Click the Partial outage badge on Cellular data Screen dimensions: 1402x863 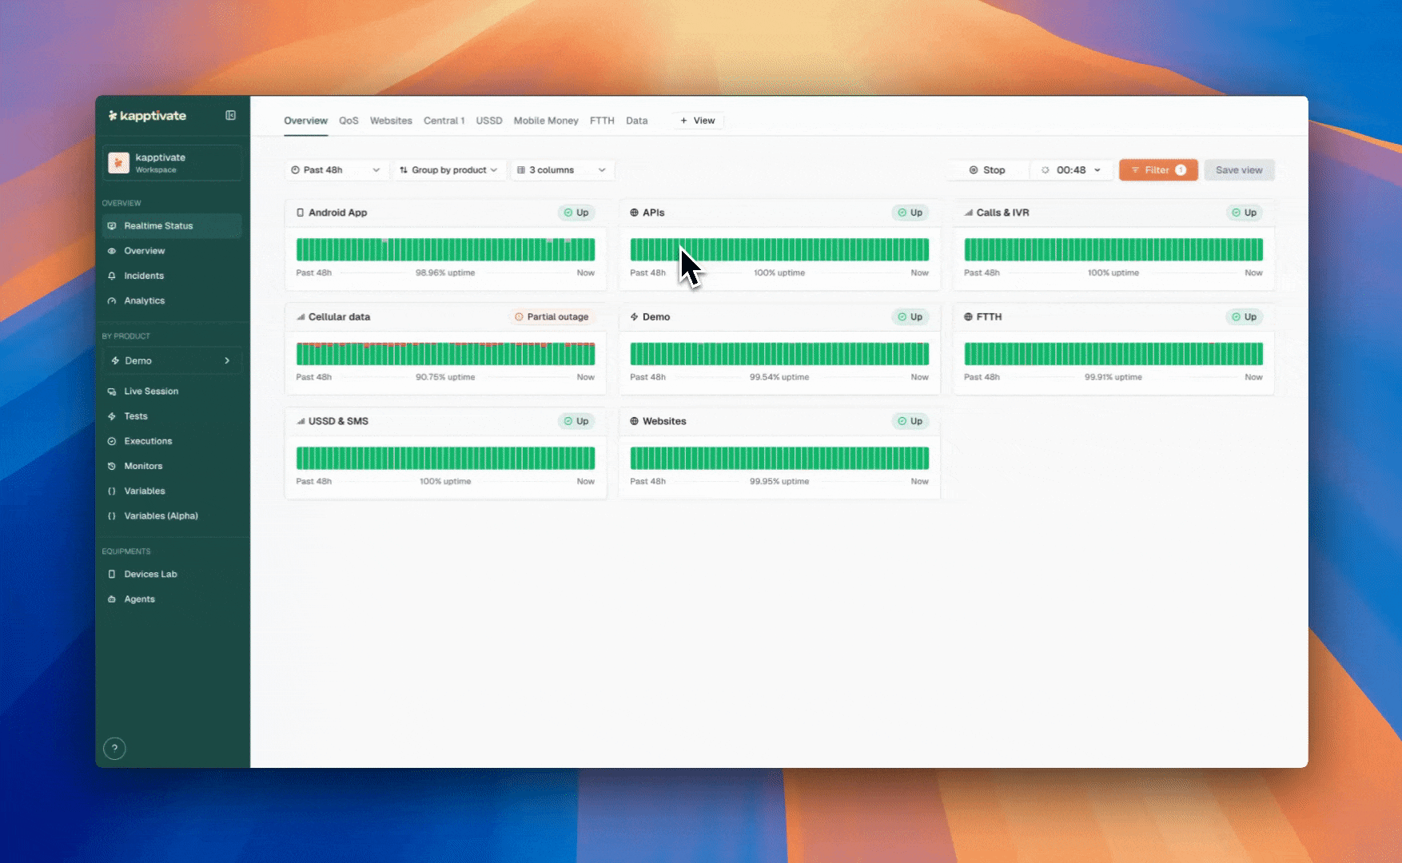pos(552,317)
